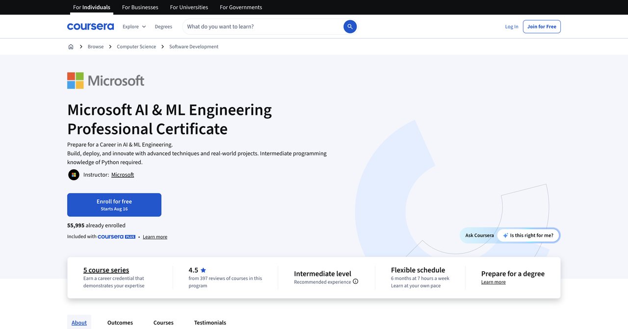The height and width of the screenshot is (329, 628).
Task: Select the Outcomes tab
Action: (120, 323)
